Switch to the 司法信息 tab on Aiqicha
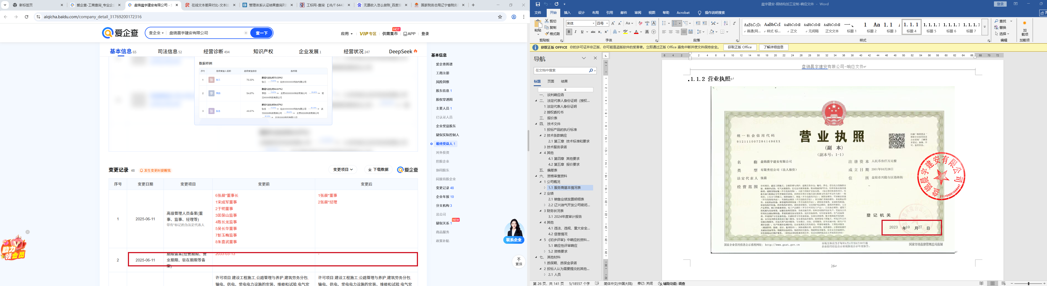Screen dimensions: 1047x286 pos(170,52)
